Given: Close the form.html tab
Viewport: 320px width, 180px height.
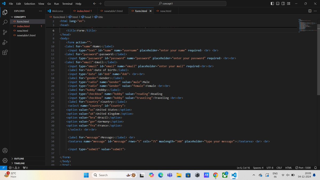Looking at the screenshot, I should [150, 11].
